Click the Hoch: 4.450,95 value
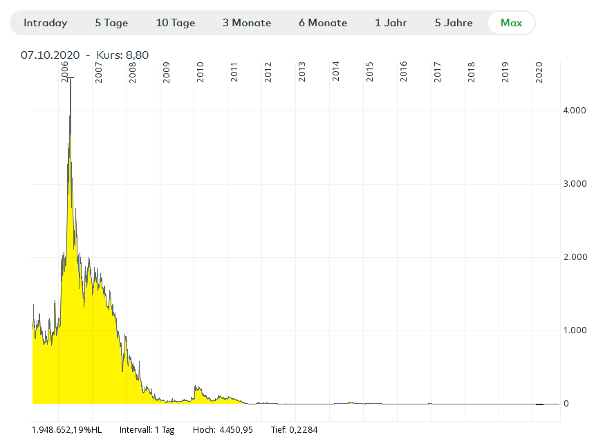594x448 pixels. [x=223, y=430]
